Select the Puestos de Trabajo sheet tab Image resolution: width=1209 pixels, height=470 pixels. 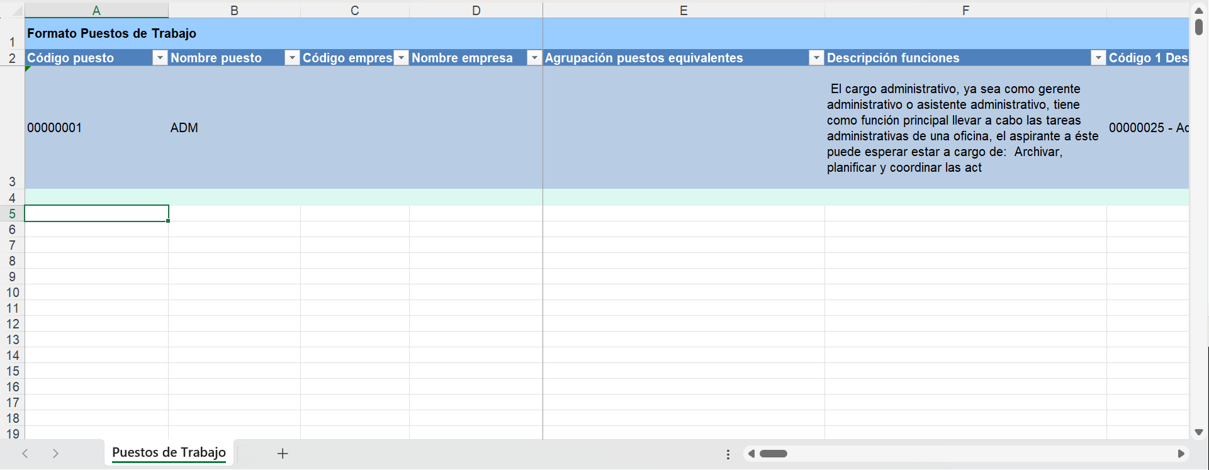(169, 452)
